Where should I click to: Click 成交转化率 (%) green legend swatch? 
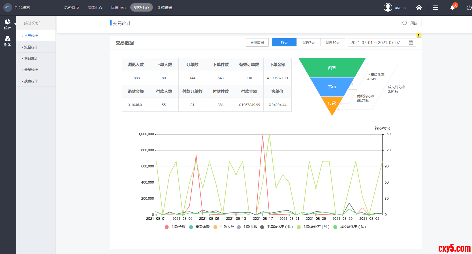coord(335,227)
